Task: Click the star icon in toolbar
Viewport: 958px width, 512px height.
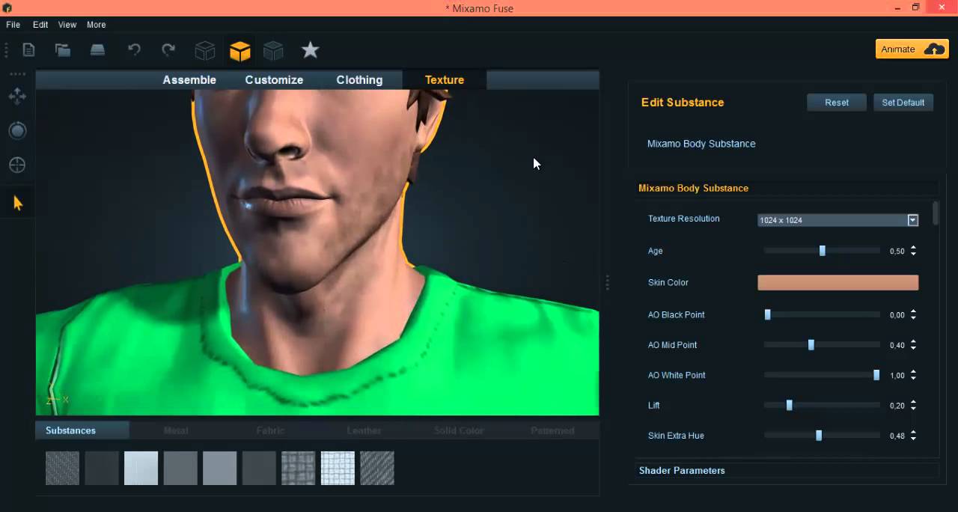Action: click(310, 50)
